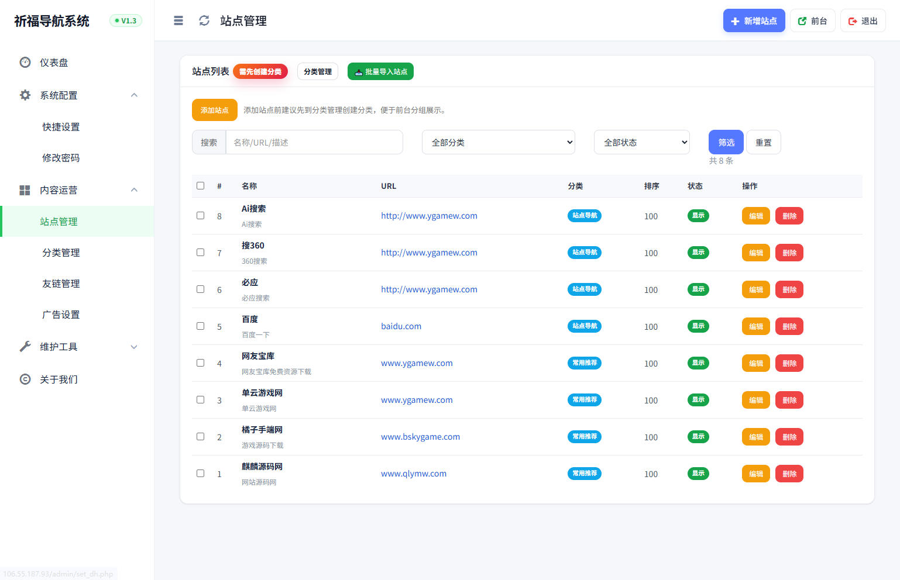Image resolution: width=900 pixels, height=580 pixels.
Task: Click in the 名称/URL/描述 search field
Action: (x=314, y=142)
